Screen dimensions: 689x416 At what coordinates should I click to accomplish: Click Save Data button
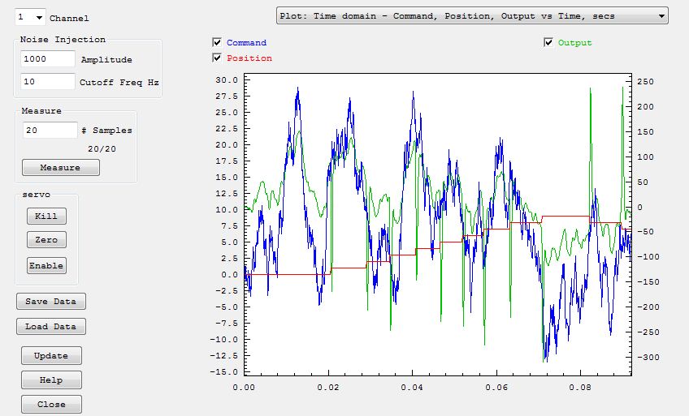[x=50, y=302]
